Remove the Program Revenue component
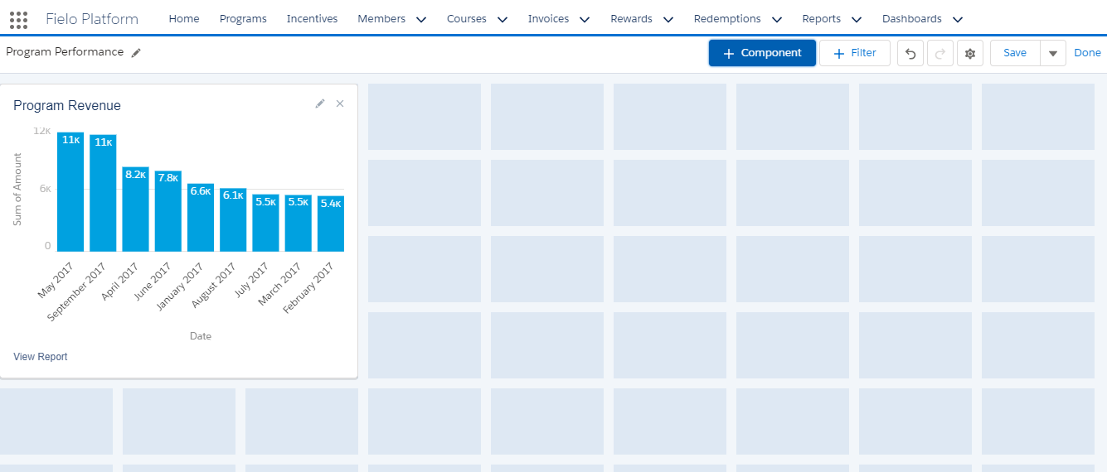The width and height of the screenshot is (1107, 472). click(x=340, y=104)
